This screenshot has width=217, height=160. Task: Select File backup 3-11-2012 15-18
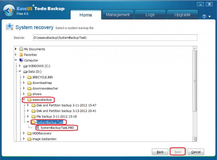click(x=56, y=116)
